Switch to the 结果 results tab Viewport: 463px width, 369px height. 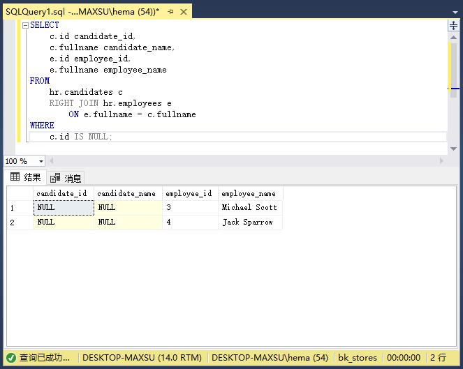(25, 177)
